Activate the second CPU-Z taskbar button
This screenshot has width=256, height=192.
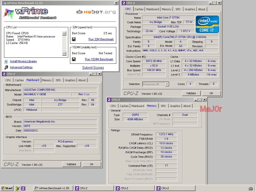click(x=135, y=188)
